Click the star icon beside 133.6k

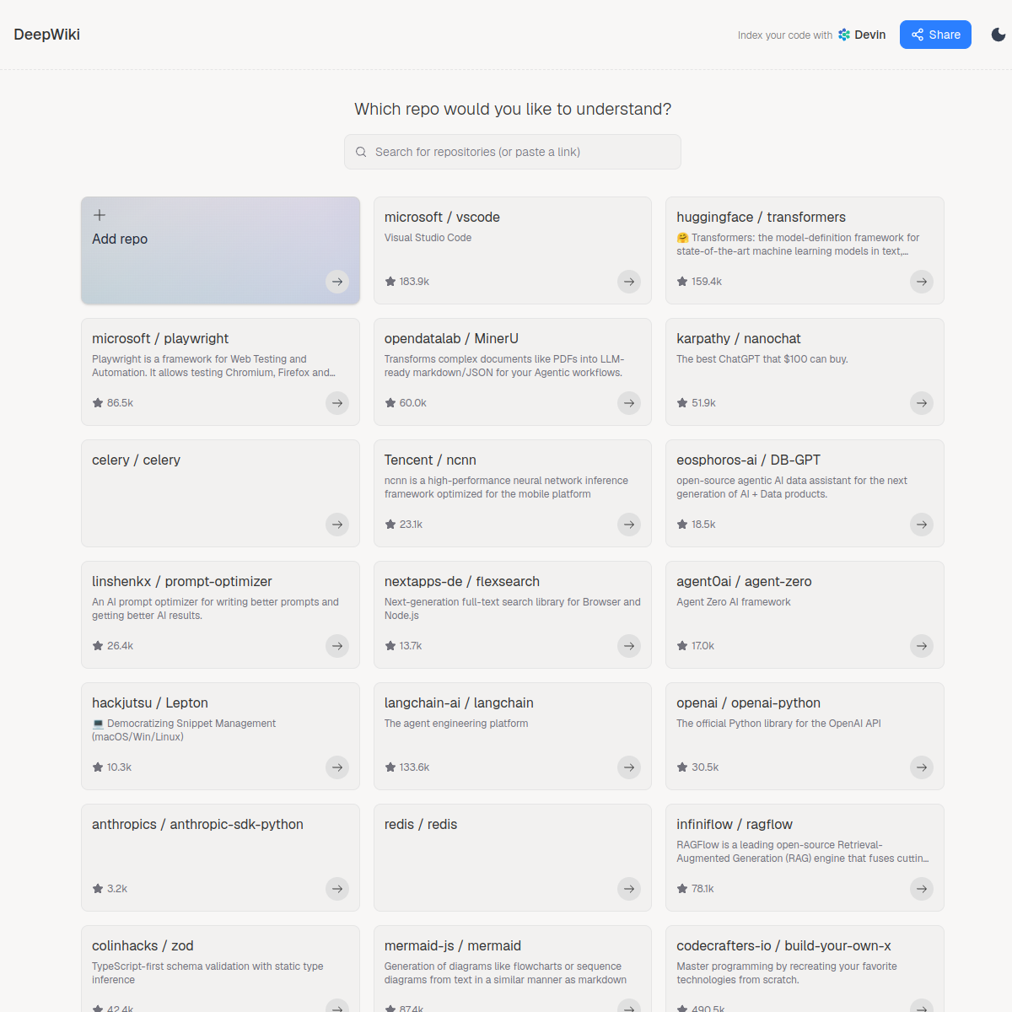390,767
